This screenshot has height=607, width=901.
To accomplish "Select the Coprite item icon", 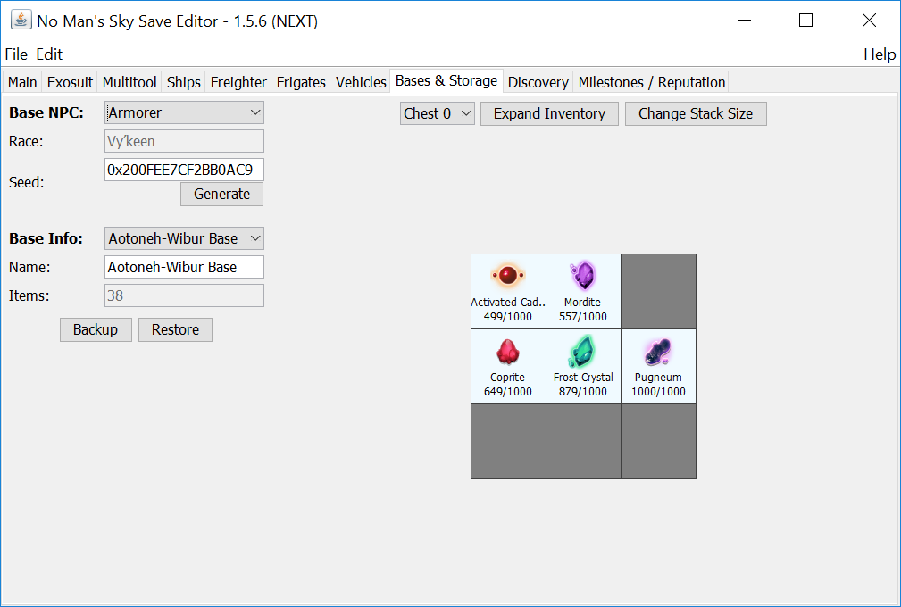I will point(507,352).
